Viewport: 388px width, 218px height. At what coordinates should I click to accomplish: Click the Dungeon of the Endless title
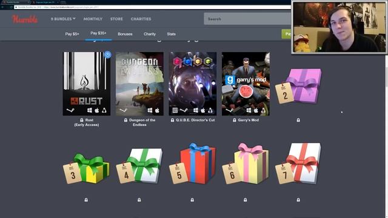(142, 122)
